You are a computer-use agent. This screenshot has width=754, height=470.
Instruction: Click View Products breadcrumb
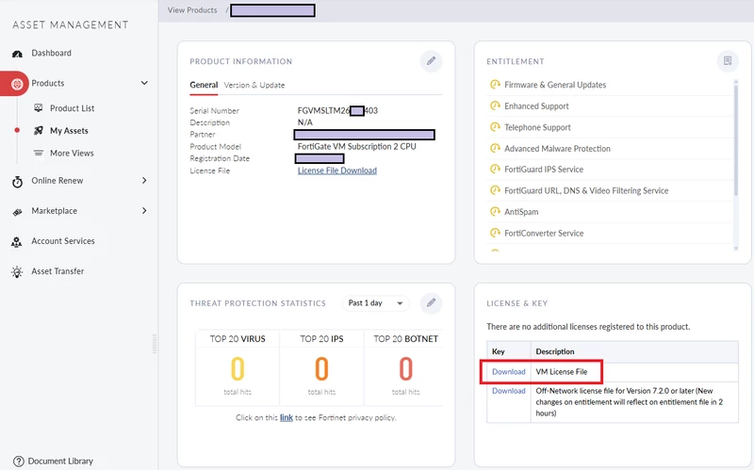pos(192,10)
